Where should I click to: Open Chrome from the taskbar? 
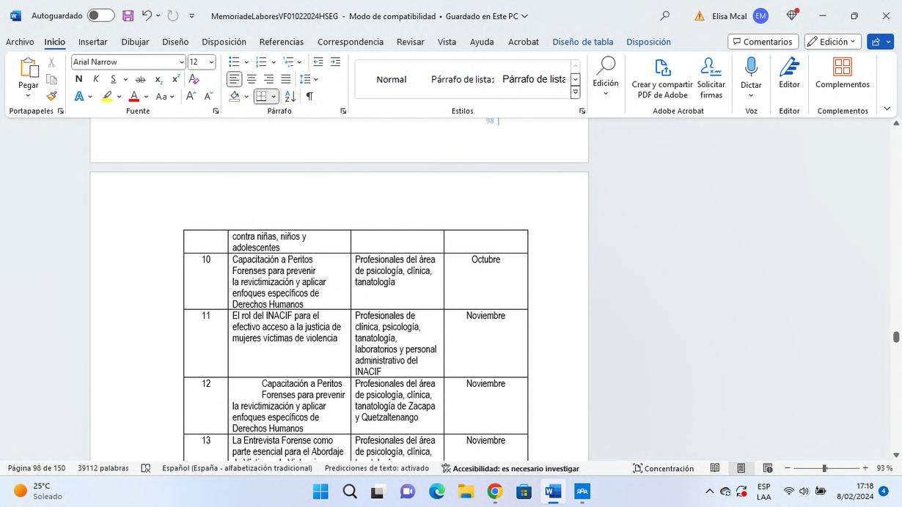(x=495, y=491)
